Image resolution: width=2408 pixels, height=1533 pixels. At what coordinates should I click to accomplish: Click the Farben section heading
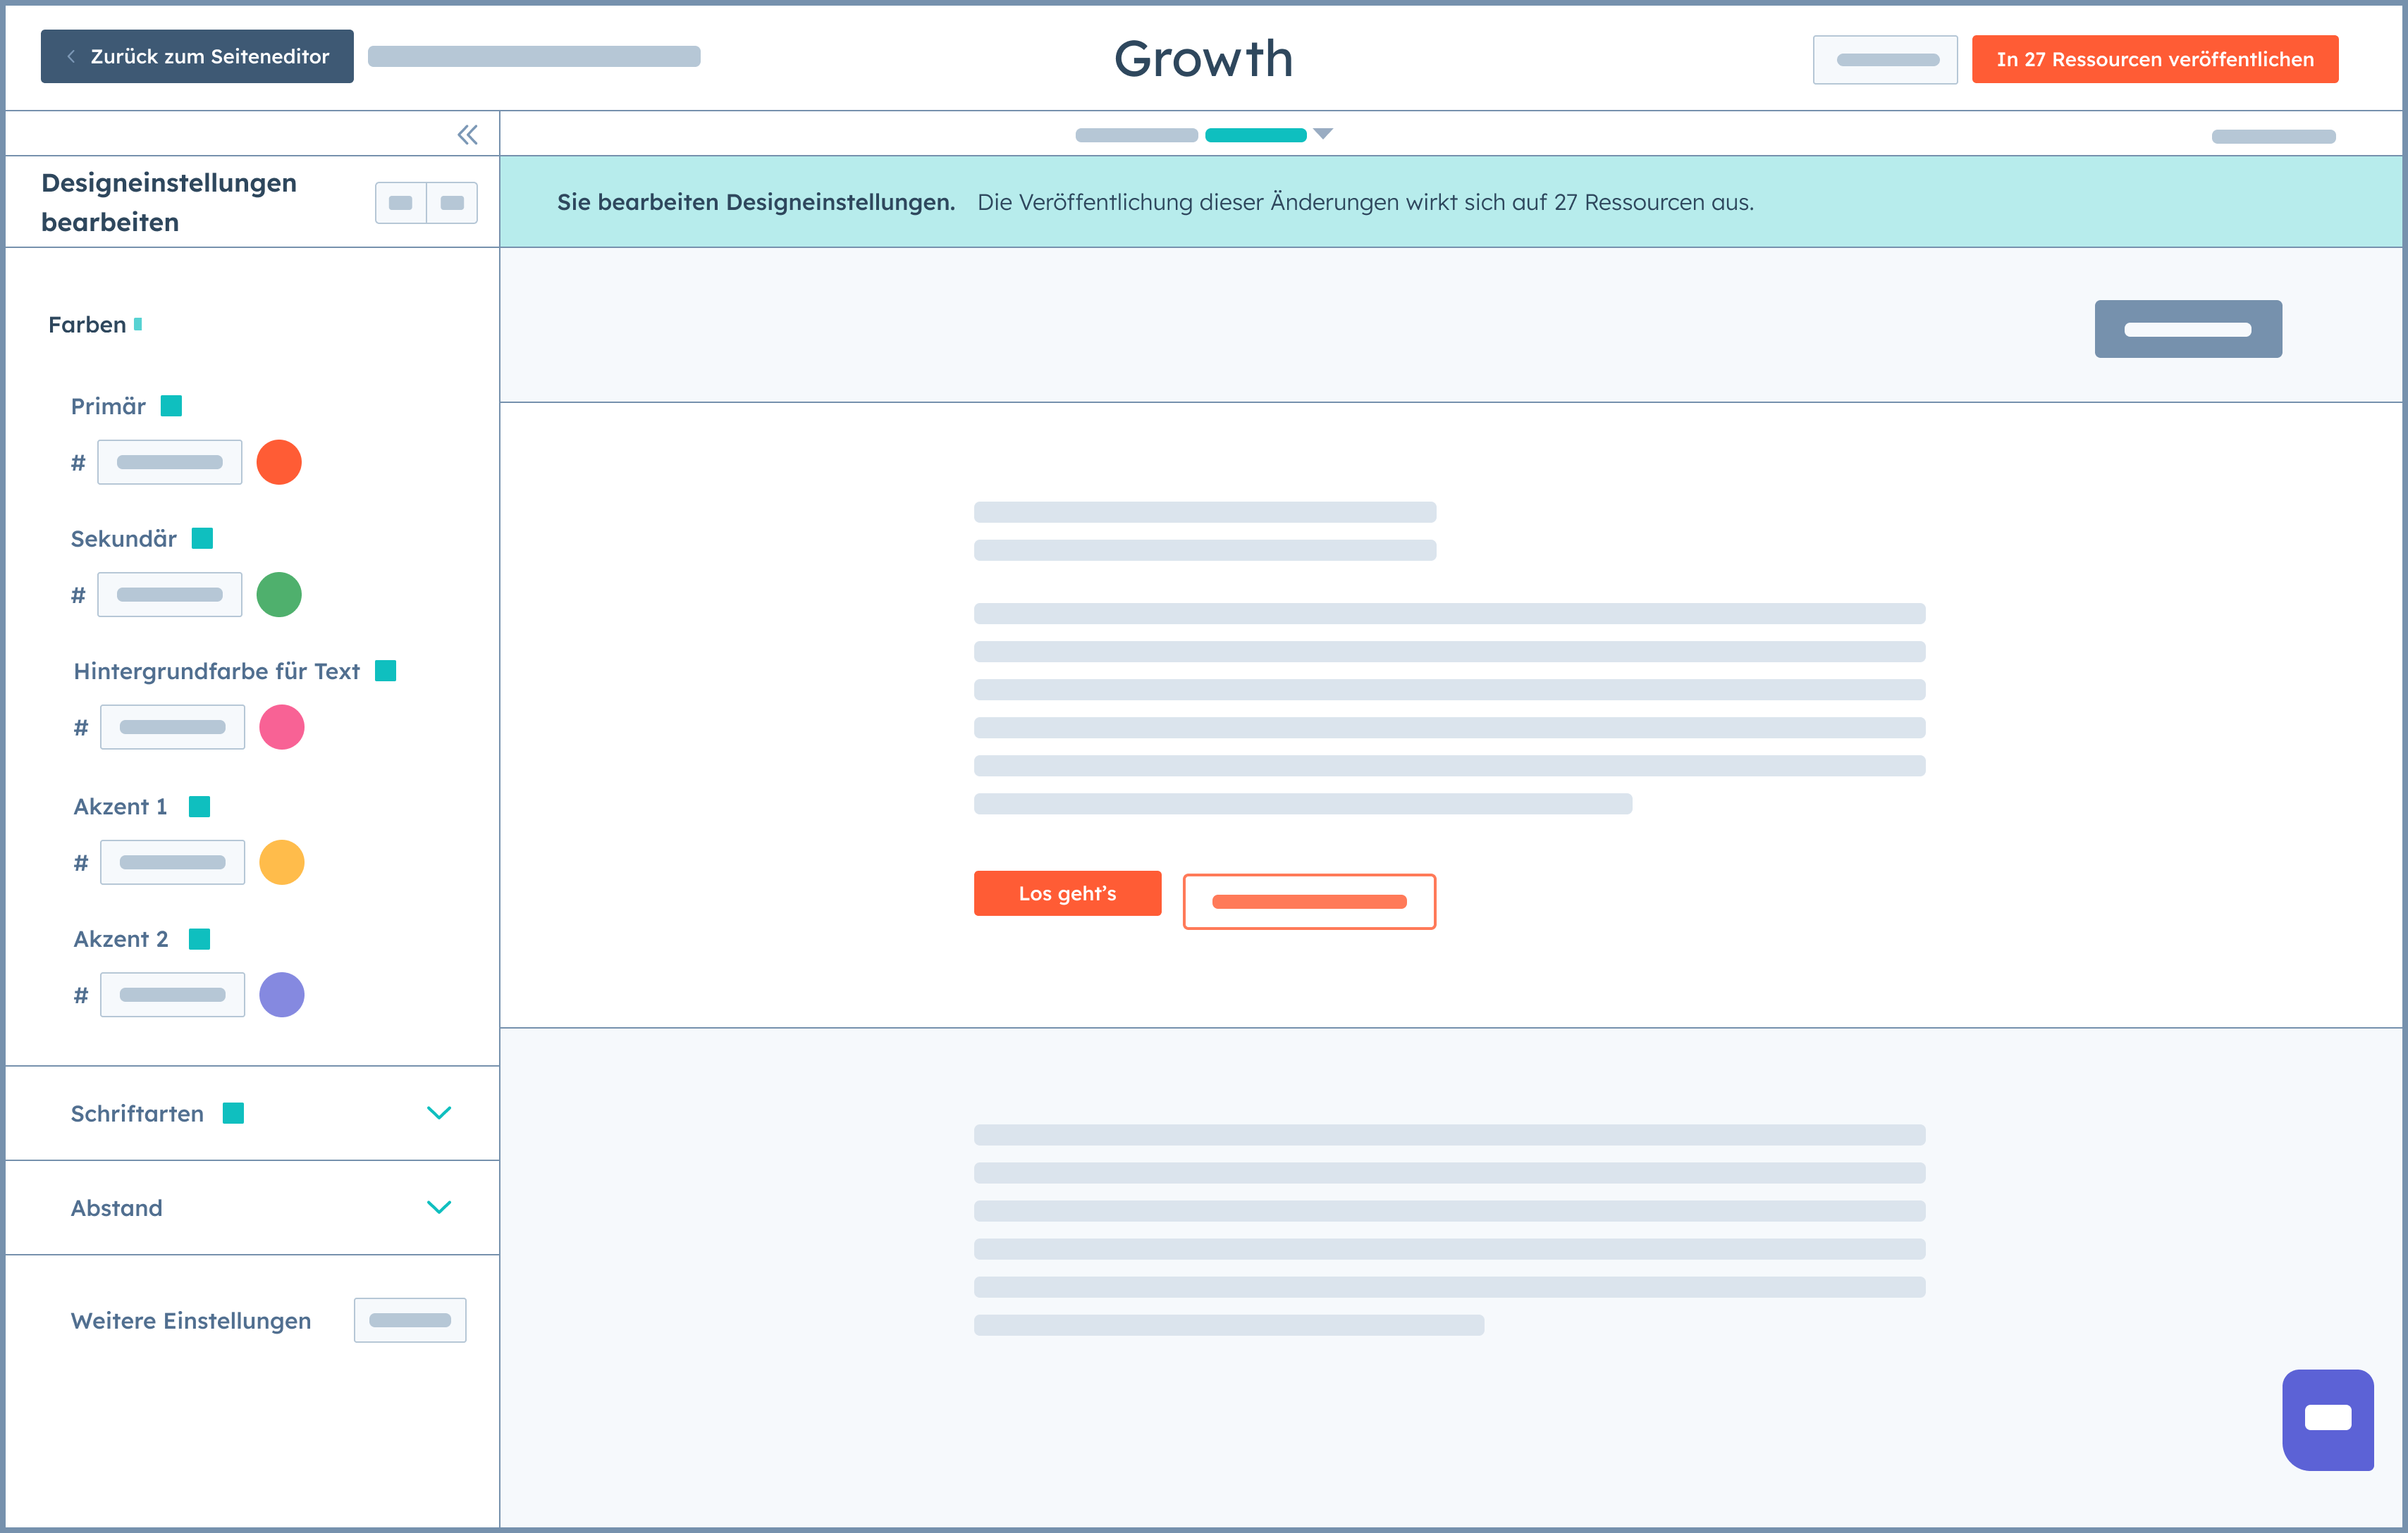pyautogui.click(x=88, y=324)
